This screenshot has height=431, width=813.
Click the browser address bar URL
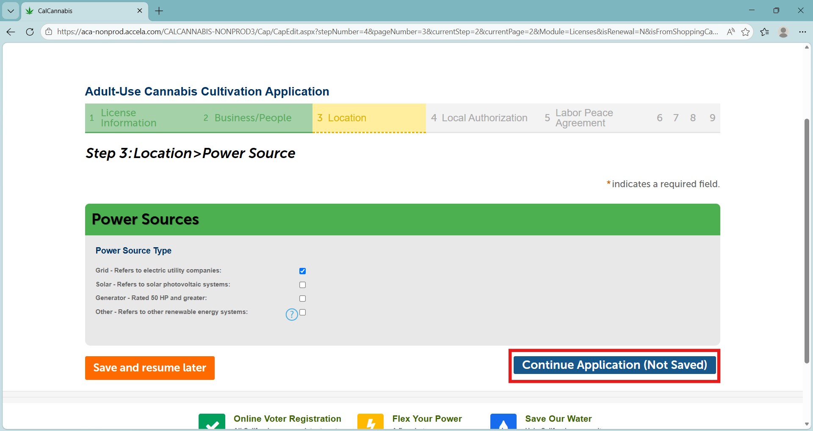(387, 32)
